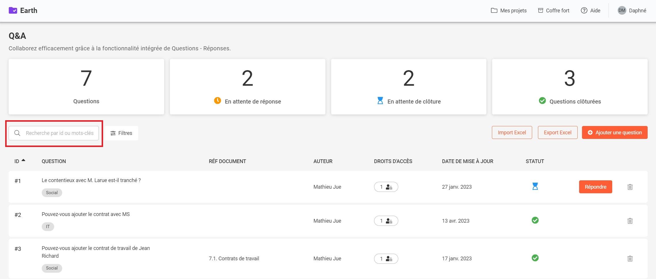
Task: Click the Import Excel button
Action: (x=512, y=133)
